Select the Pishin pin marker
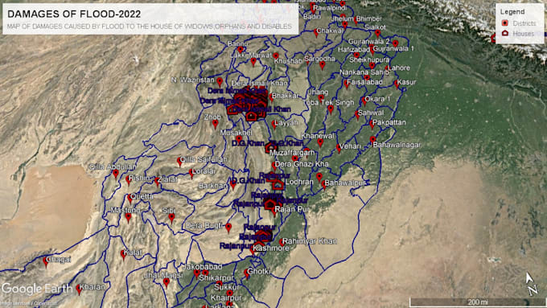Viewport: 547px width, 308px height. click(129, 180)
